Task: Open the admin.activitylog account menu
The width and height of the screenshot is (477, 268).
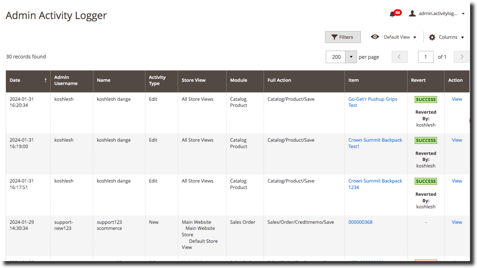Action: 441,13
